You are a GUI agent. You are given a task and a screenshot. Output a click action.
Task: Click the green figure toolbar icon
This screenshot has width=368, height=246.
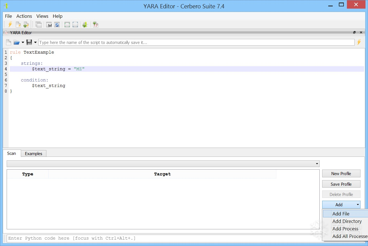pos(85,24)
